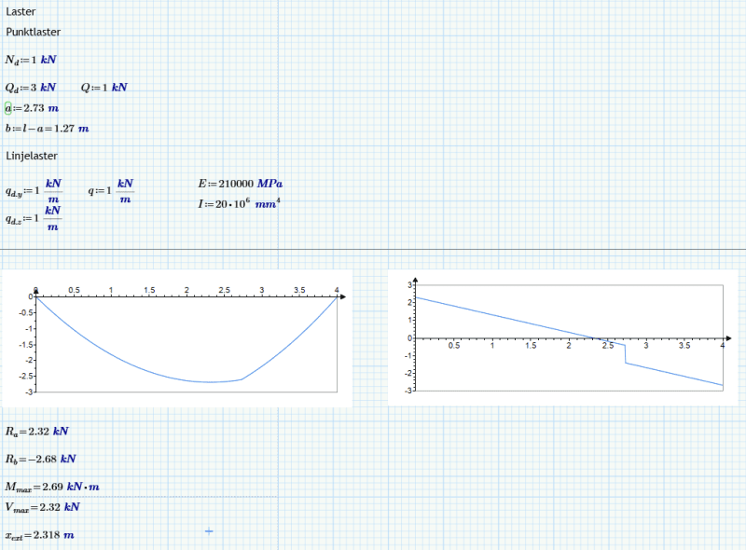This screenshot has height=550, width=746.
Task: Click the x_ext = 2.318 m result
Action: click(40, 535)
